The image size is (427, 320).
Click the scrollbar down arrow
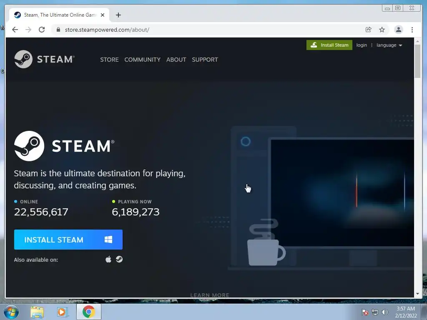[417, 294]
